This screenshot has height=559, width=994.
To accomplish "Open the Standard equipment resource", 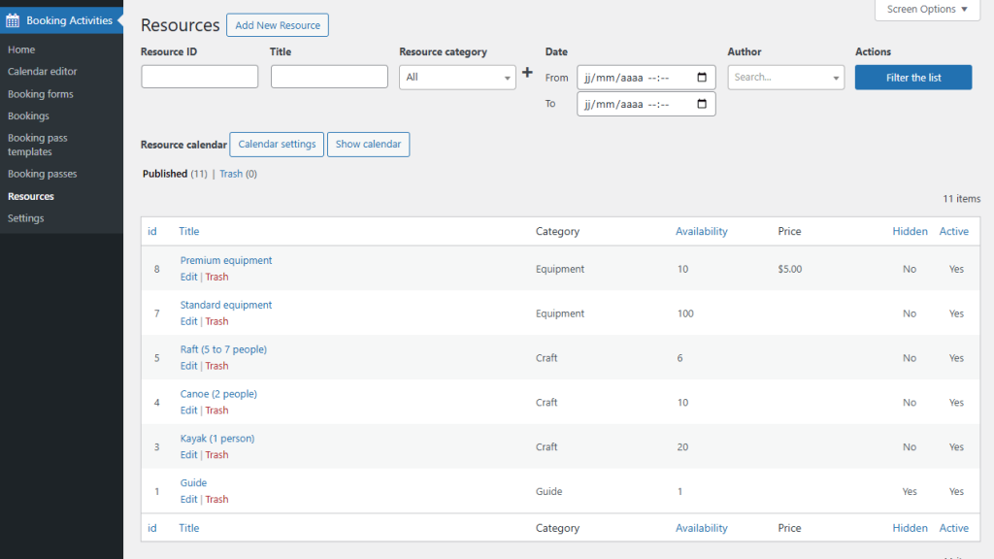I will pos(226,305).
